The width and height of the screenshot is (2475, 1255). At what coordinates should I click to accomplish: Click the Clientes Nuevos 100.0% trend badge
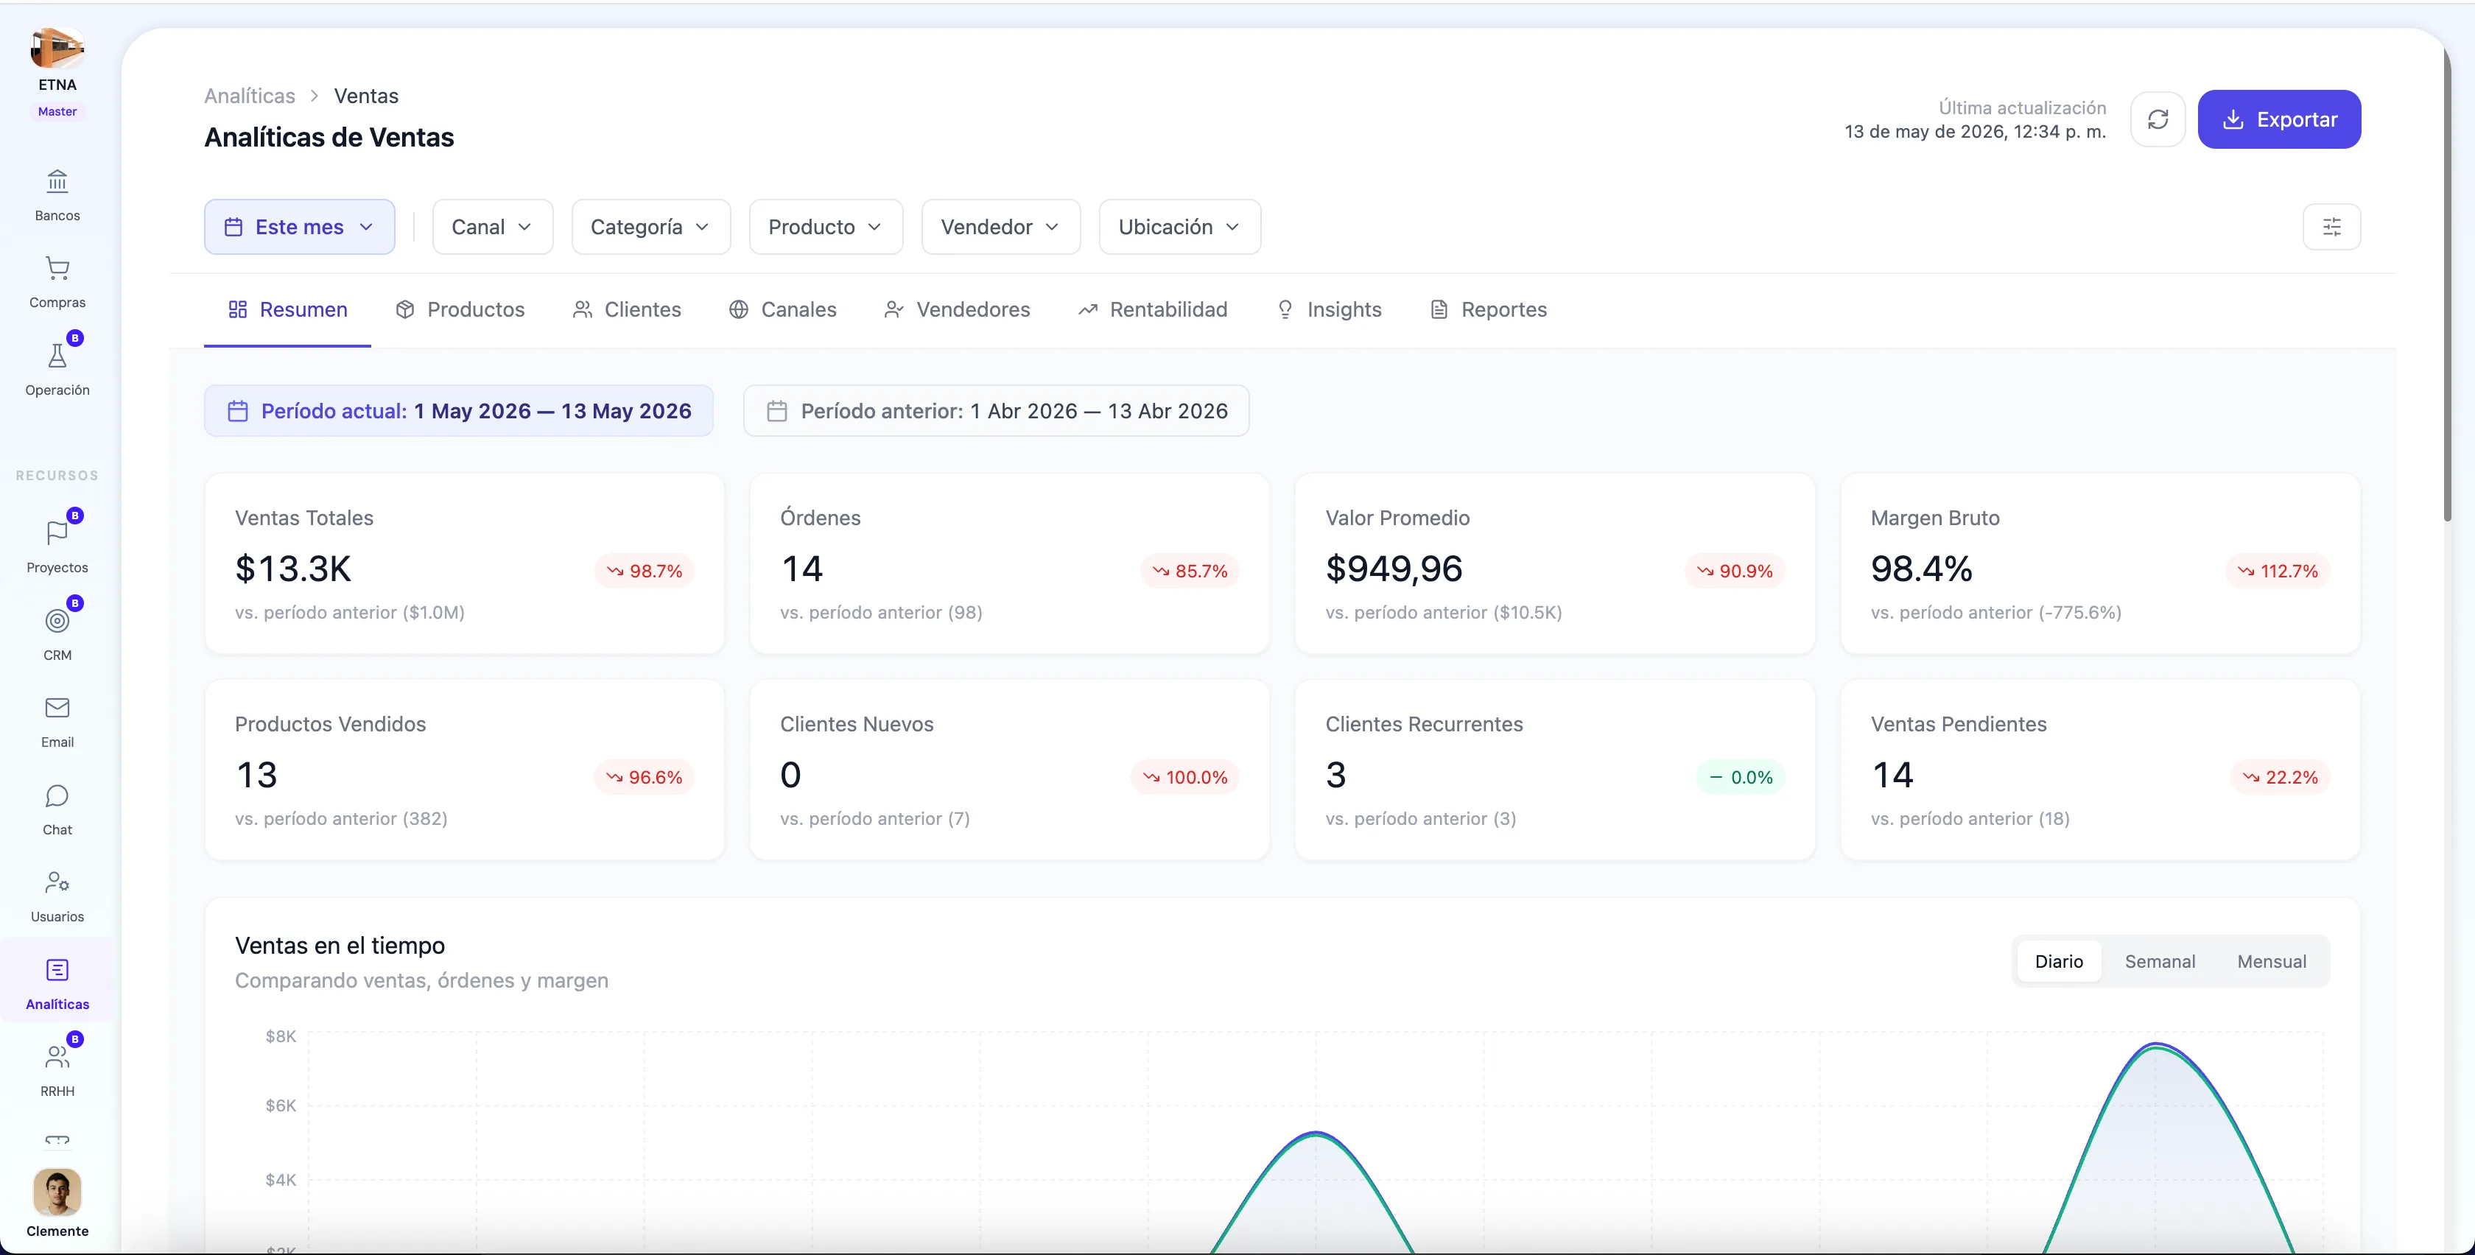coord(1186,778)
